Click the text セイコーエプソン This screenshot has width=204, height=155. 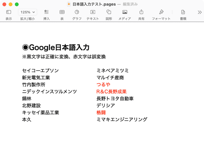pyautogui.click(x=41, y=70)
